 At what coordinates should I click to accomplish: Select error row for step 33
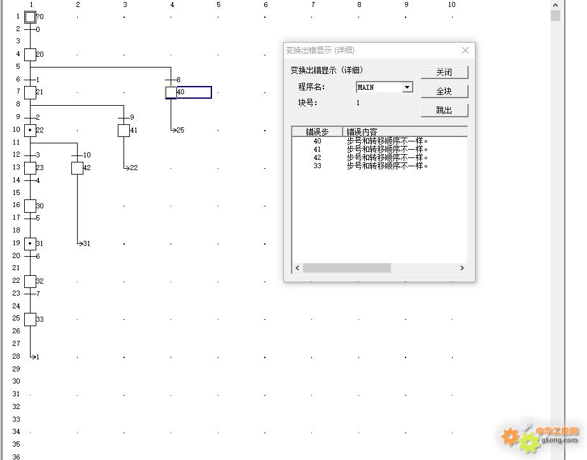click(379, 166)
